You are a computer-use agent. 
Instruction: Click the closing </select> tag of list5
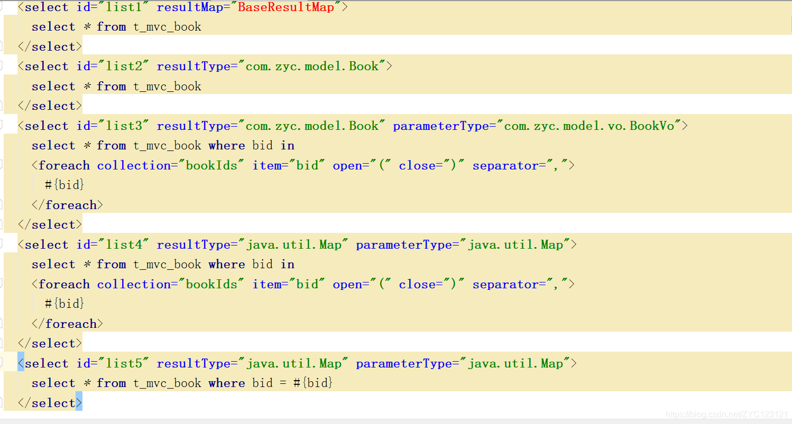point(50,403)
